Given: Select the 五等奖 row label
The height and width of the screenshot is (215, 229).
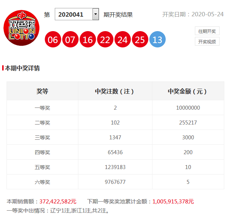Looking at the screenshot, I should click(x=42, y=167).
